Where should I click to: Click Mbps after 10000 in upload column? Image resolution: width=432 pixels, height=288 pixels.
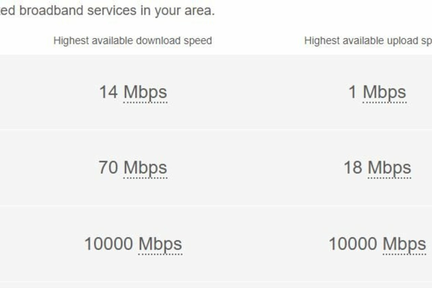click(x=404, y=245)
